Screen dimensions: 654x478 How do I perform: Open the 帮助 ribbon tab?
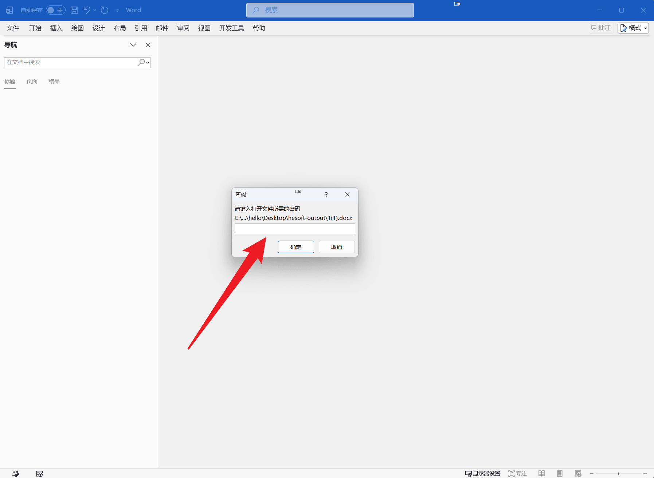coord(259,28)
